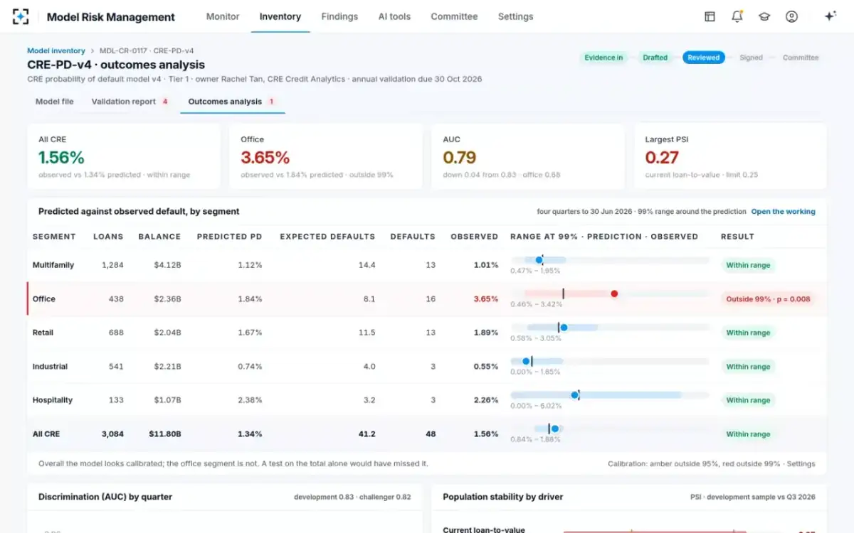Screen dimensions: 854x533
Task: Open the working link
Action: pos(784,212)
